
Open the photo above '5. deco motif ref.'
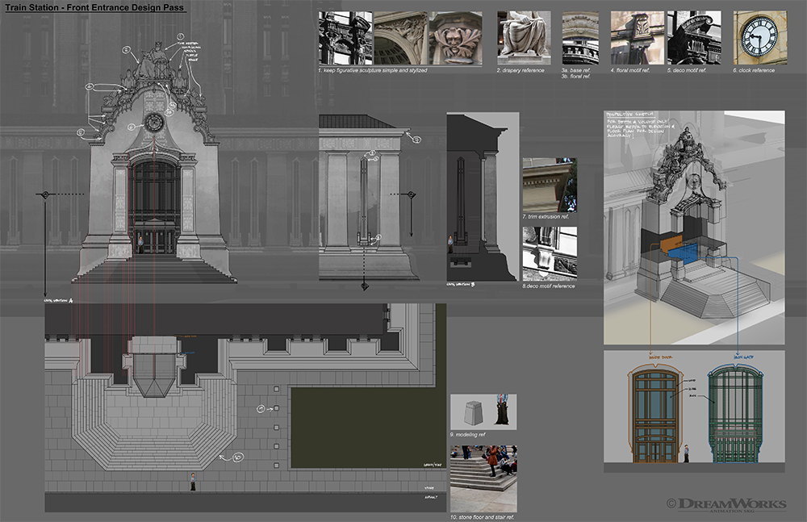(x=694, y=38)
